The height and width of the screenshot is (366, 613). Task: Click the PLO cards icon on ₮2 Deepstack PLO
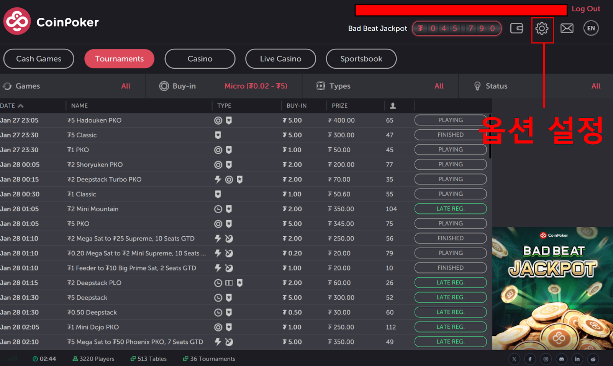click(229, 283)
